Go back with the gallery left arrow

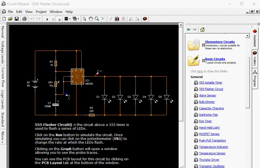coord(189,29)
